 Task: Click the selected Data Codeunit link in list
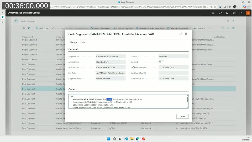28,89
